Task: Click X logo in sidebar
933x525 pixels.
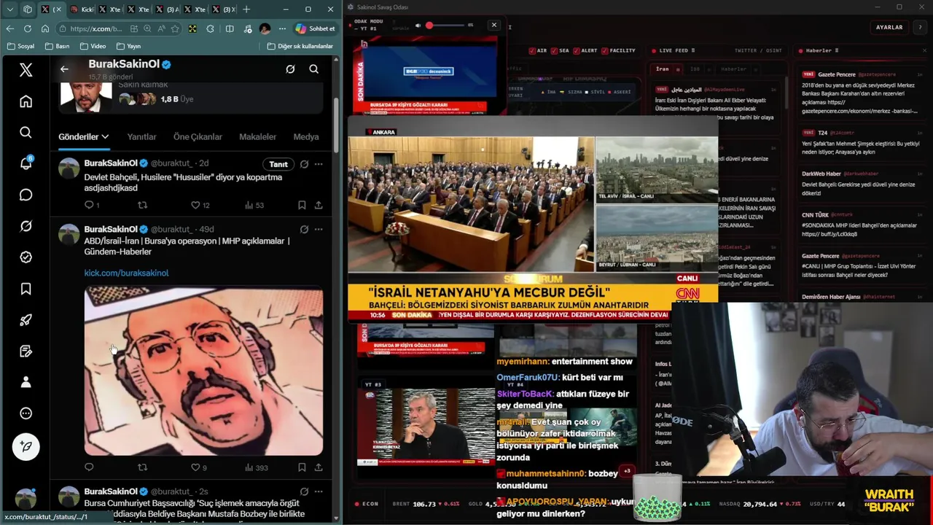Action: (26, 70)
